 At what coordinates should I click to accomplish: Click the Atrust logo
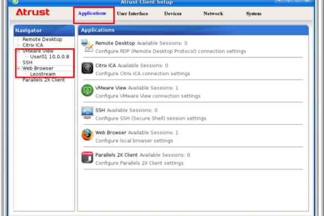click(33, 12)
